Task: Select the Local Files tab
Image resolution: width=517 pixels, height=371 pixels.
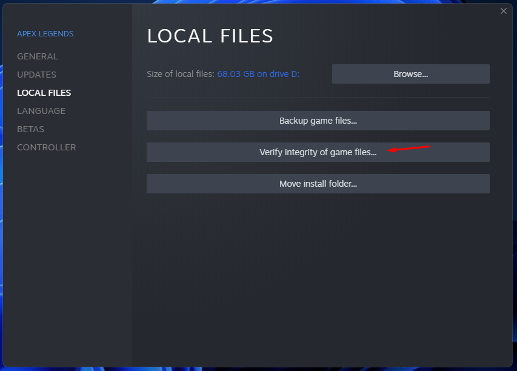Action: [44, 93]
